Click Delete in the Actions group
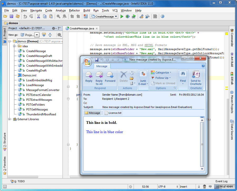The height and width of the screenshot is (191, 237). tap(124, 77)
